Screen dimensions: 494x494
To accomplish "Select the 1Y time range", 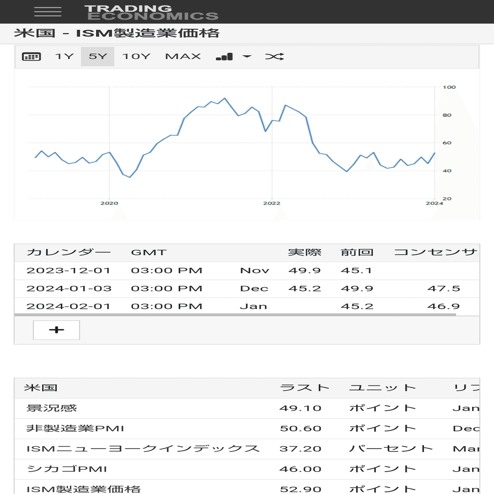I will pyautogui.click(x=64, y=56).
